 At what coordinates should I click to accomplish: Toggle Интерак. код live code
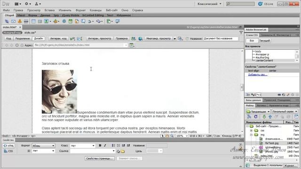58,38
